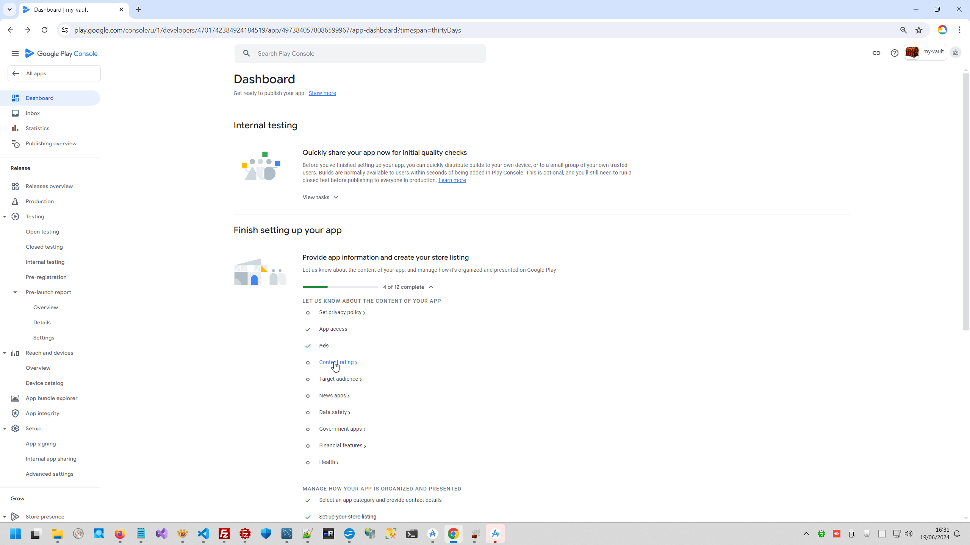This screenshot has height=545, width=970.
Task: Click the hamburger menu icon
Action: point(15,53)
